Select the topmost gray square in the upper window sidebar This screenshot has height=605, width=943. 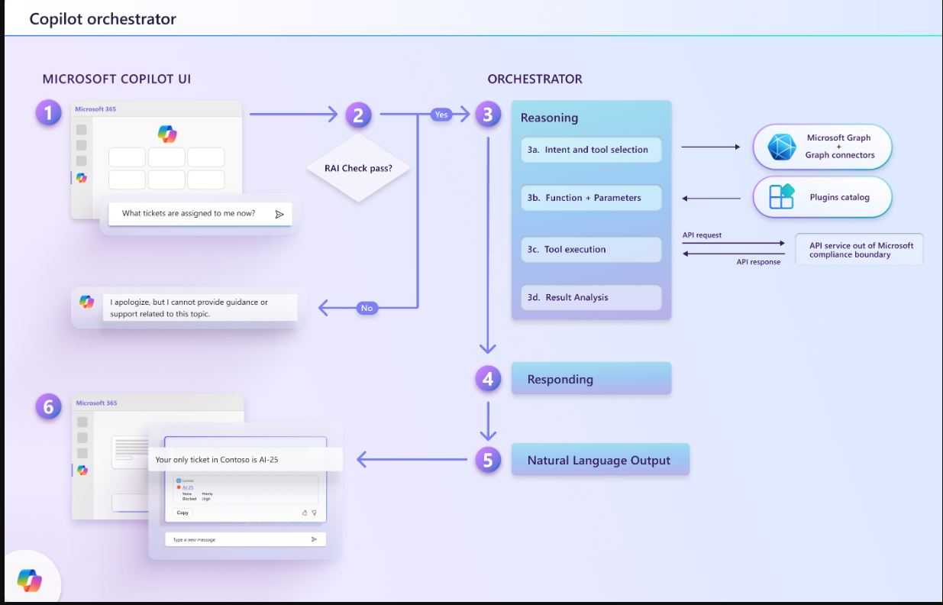pos(82,130)
